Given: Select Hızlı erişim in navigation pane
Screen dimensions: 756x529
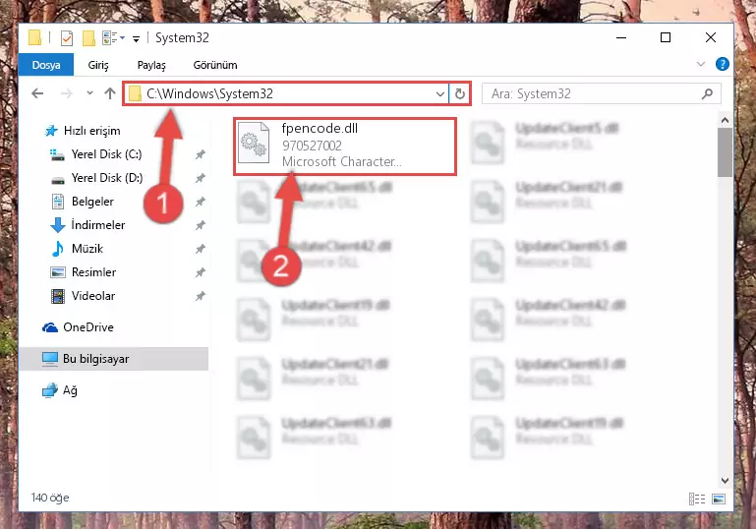Looking at the screenshot, I should (91, 131).
